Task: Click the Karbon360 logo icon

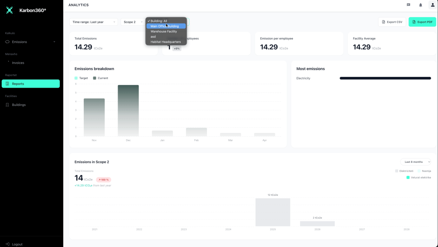Action: [9, 10]
